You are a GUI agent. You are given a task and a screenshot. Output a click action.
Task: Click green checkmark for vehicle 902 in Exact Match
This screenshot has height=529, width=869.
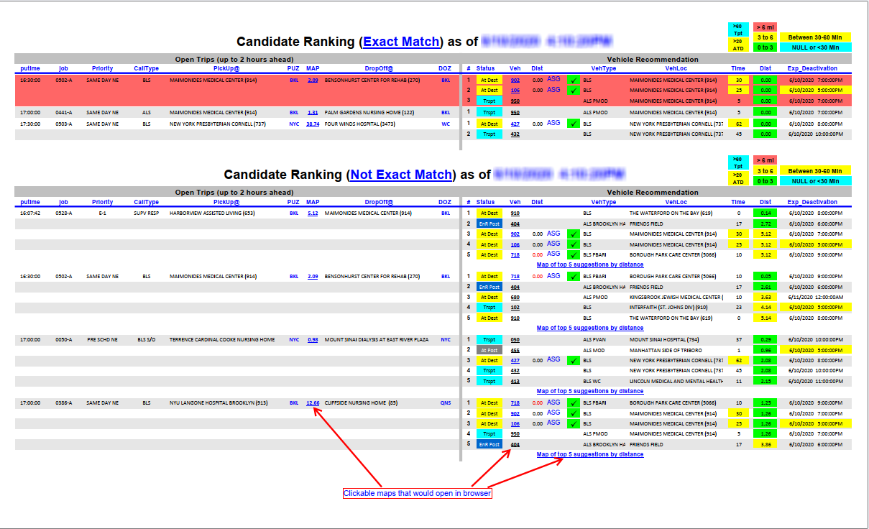click(x=573, y=80)
